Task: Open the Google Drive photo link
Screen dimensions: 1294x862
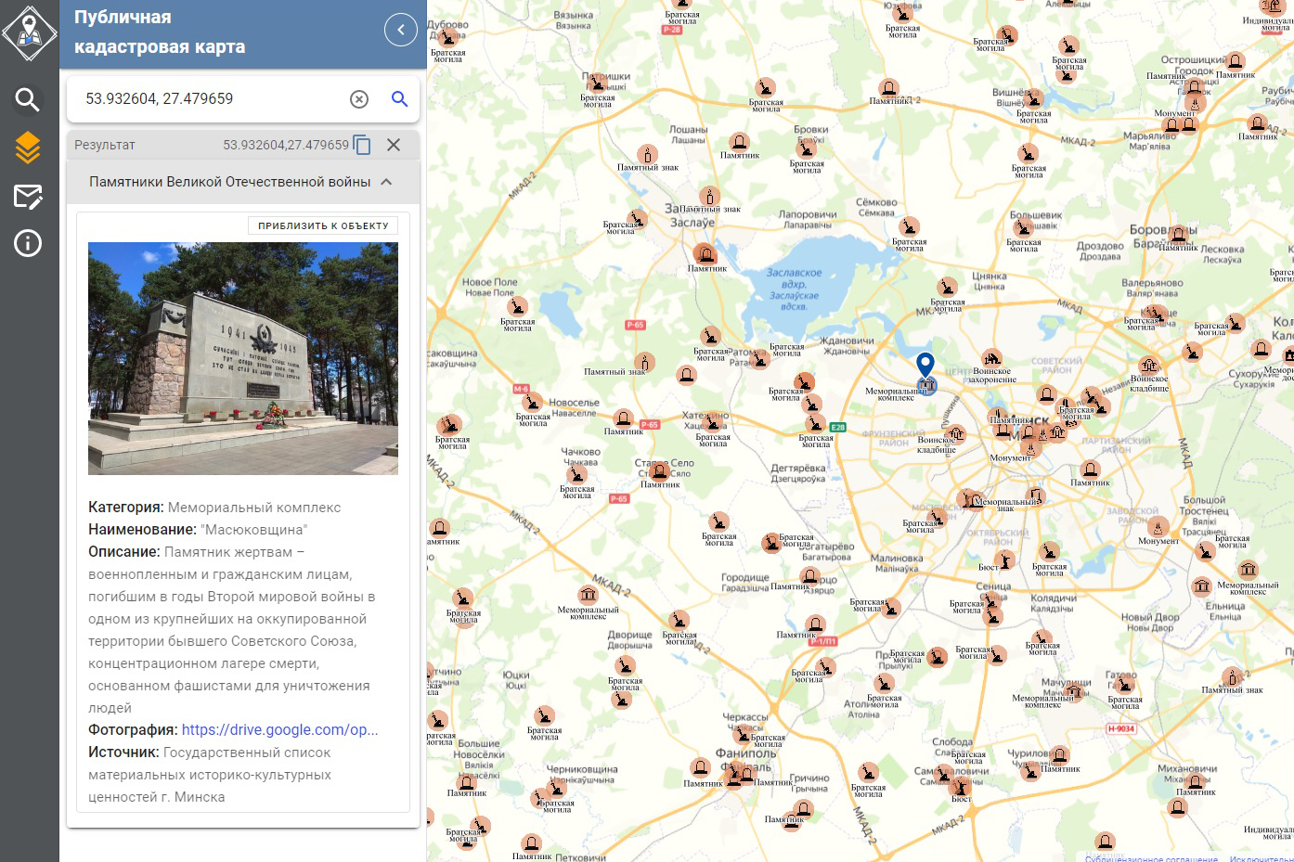Action: pyautogui.click(x=279, y=729)
